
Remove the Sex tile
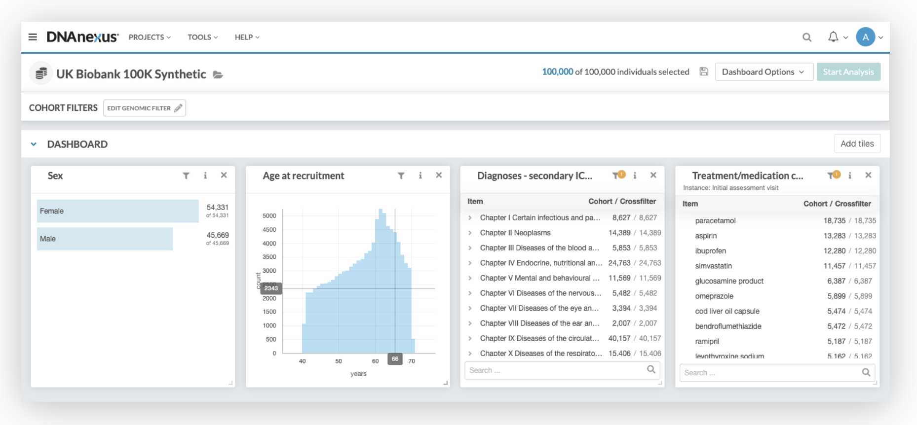[x=224, y=175]
